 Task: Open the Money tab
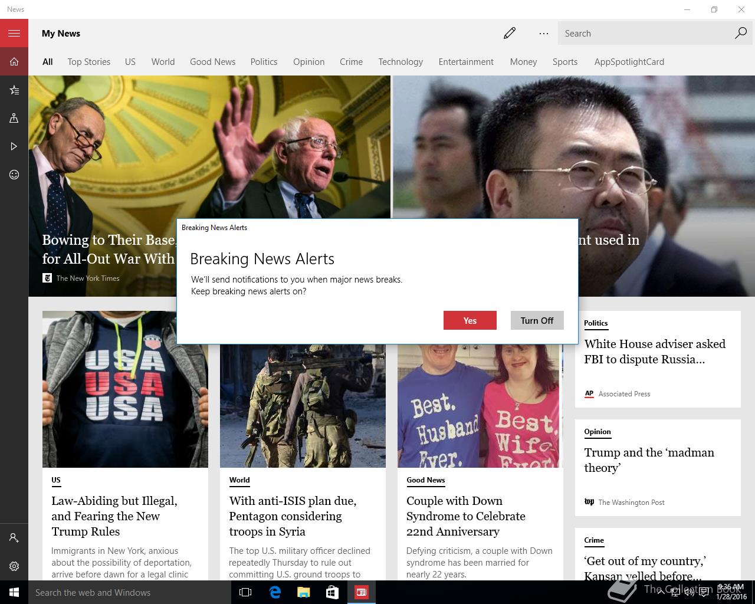click(x=523, y=61)
